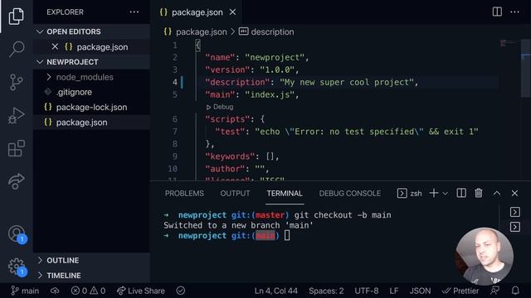Open errors and warnings count in status bar
The image size is (531, 298).
[88, 291]
